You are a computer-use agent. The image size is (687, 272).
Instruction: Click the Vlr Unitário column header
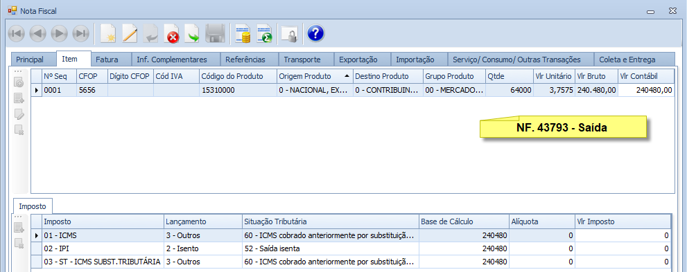click(x=553, y=76)
